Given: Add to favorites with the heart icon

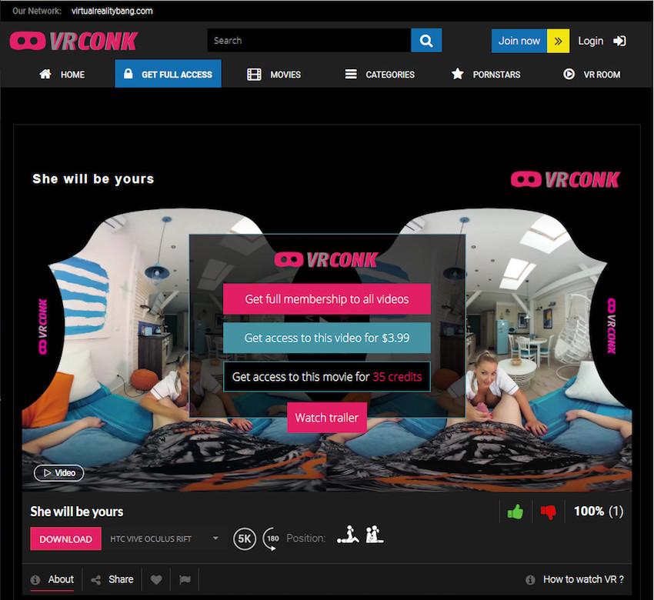Looking at the screenshot, I should pyautogui.click(x=156, y=579).
